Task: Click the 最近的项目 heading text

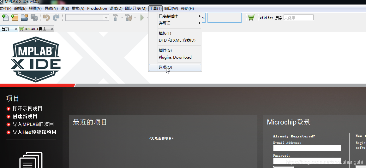Action: (x=90, y=122)
